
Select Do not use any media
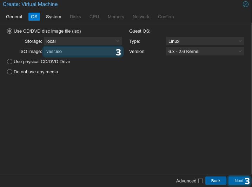[x=10, y=72]
